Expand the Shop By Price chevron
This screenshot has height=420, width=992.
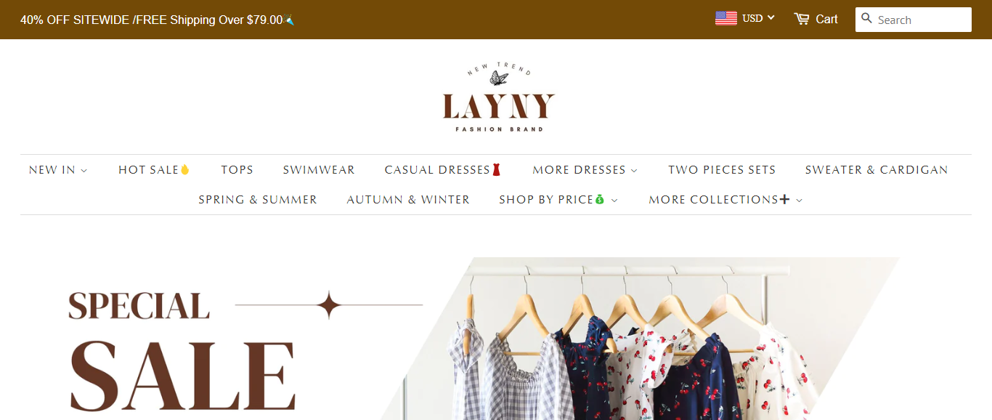[615, 201]
